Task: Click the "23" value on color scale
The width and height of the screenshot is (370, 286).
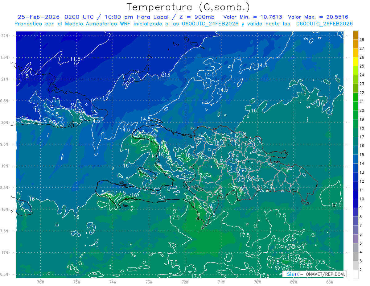Action: coord(362,84)
